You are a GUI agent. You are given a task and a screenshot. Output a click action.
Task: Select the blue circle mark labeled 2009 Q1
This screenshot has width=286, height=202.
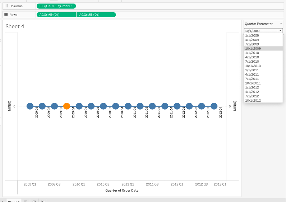(30, 106)
